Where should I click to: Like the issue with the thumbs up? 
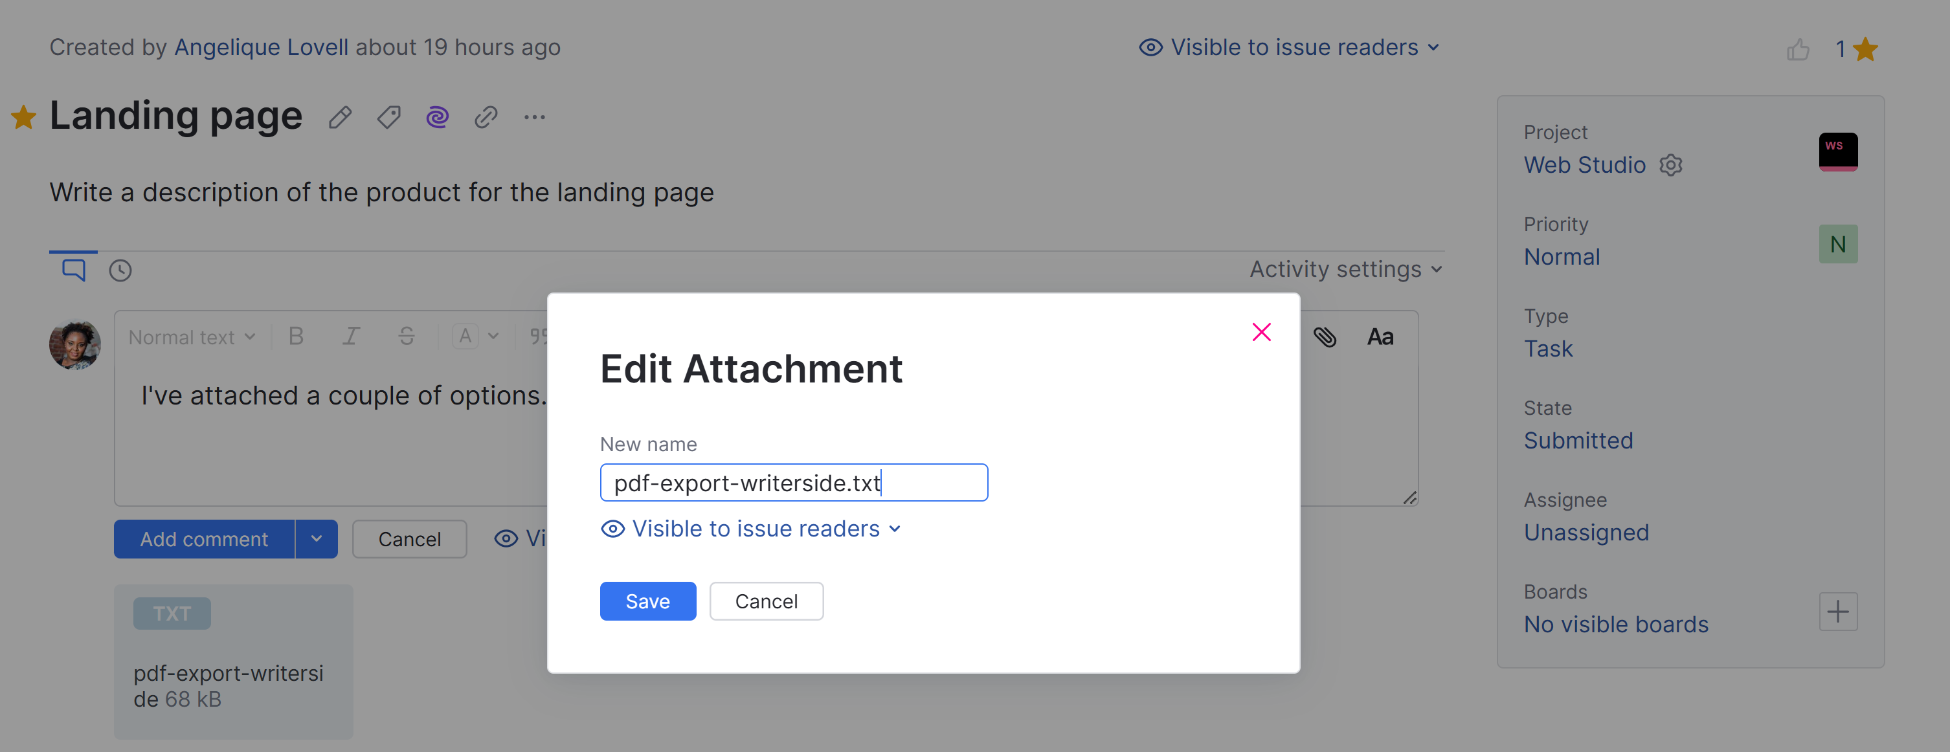point(1799,48)
